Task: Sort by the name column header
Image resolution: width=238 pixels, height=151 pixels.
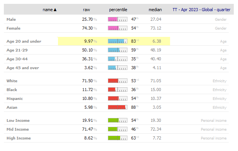Action: (48, 10)
